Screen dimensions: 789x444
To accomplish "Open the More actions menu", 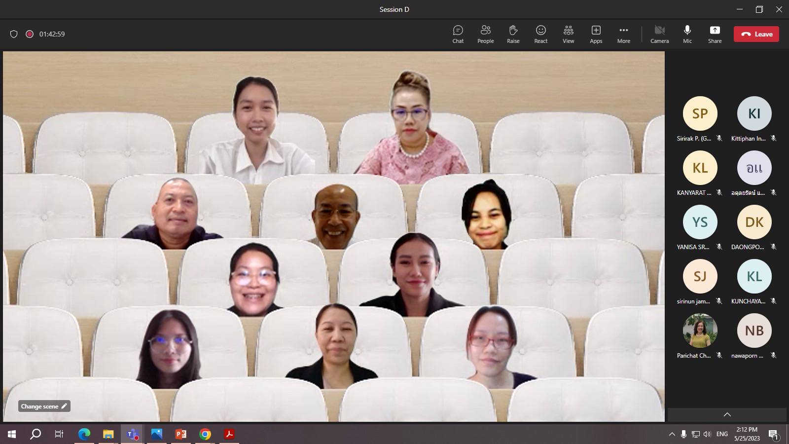I will tap(623, 34).
